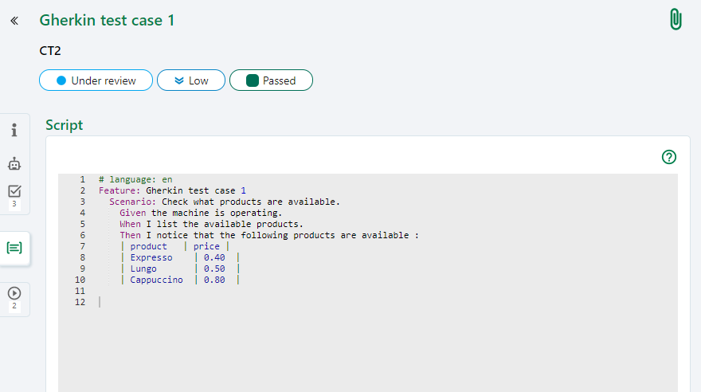This screenshot has height=392, width=701.
Task: Open the robot automation sidebar tab
Action: point(14,164)
